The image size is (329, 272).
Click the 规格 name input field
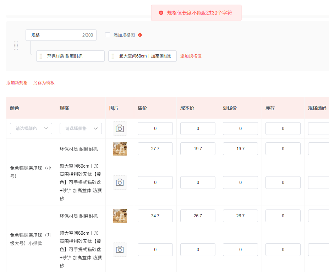pos(55,35)
